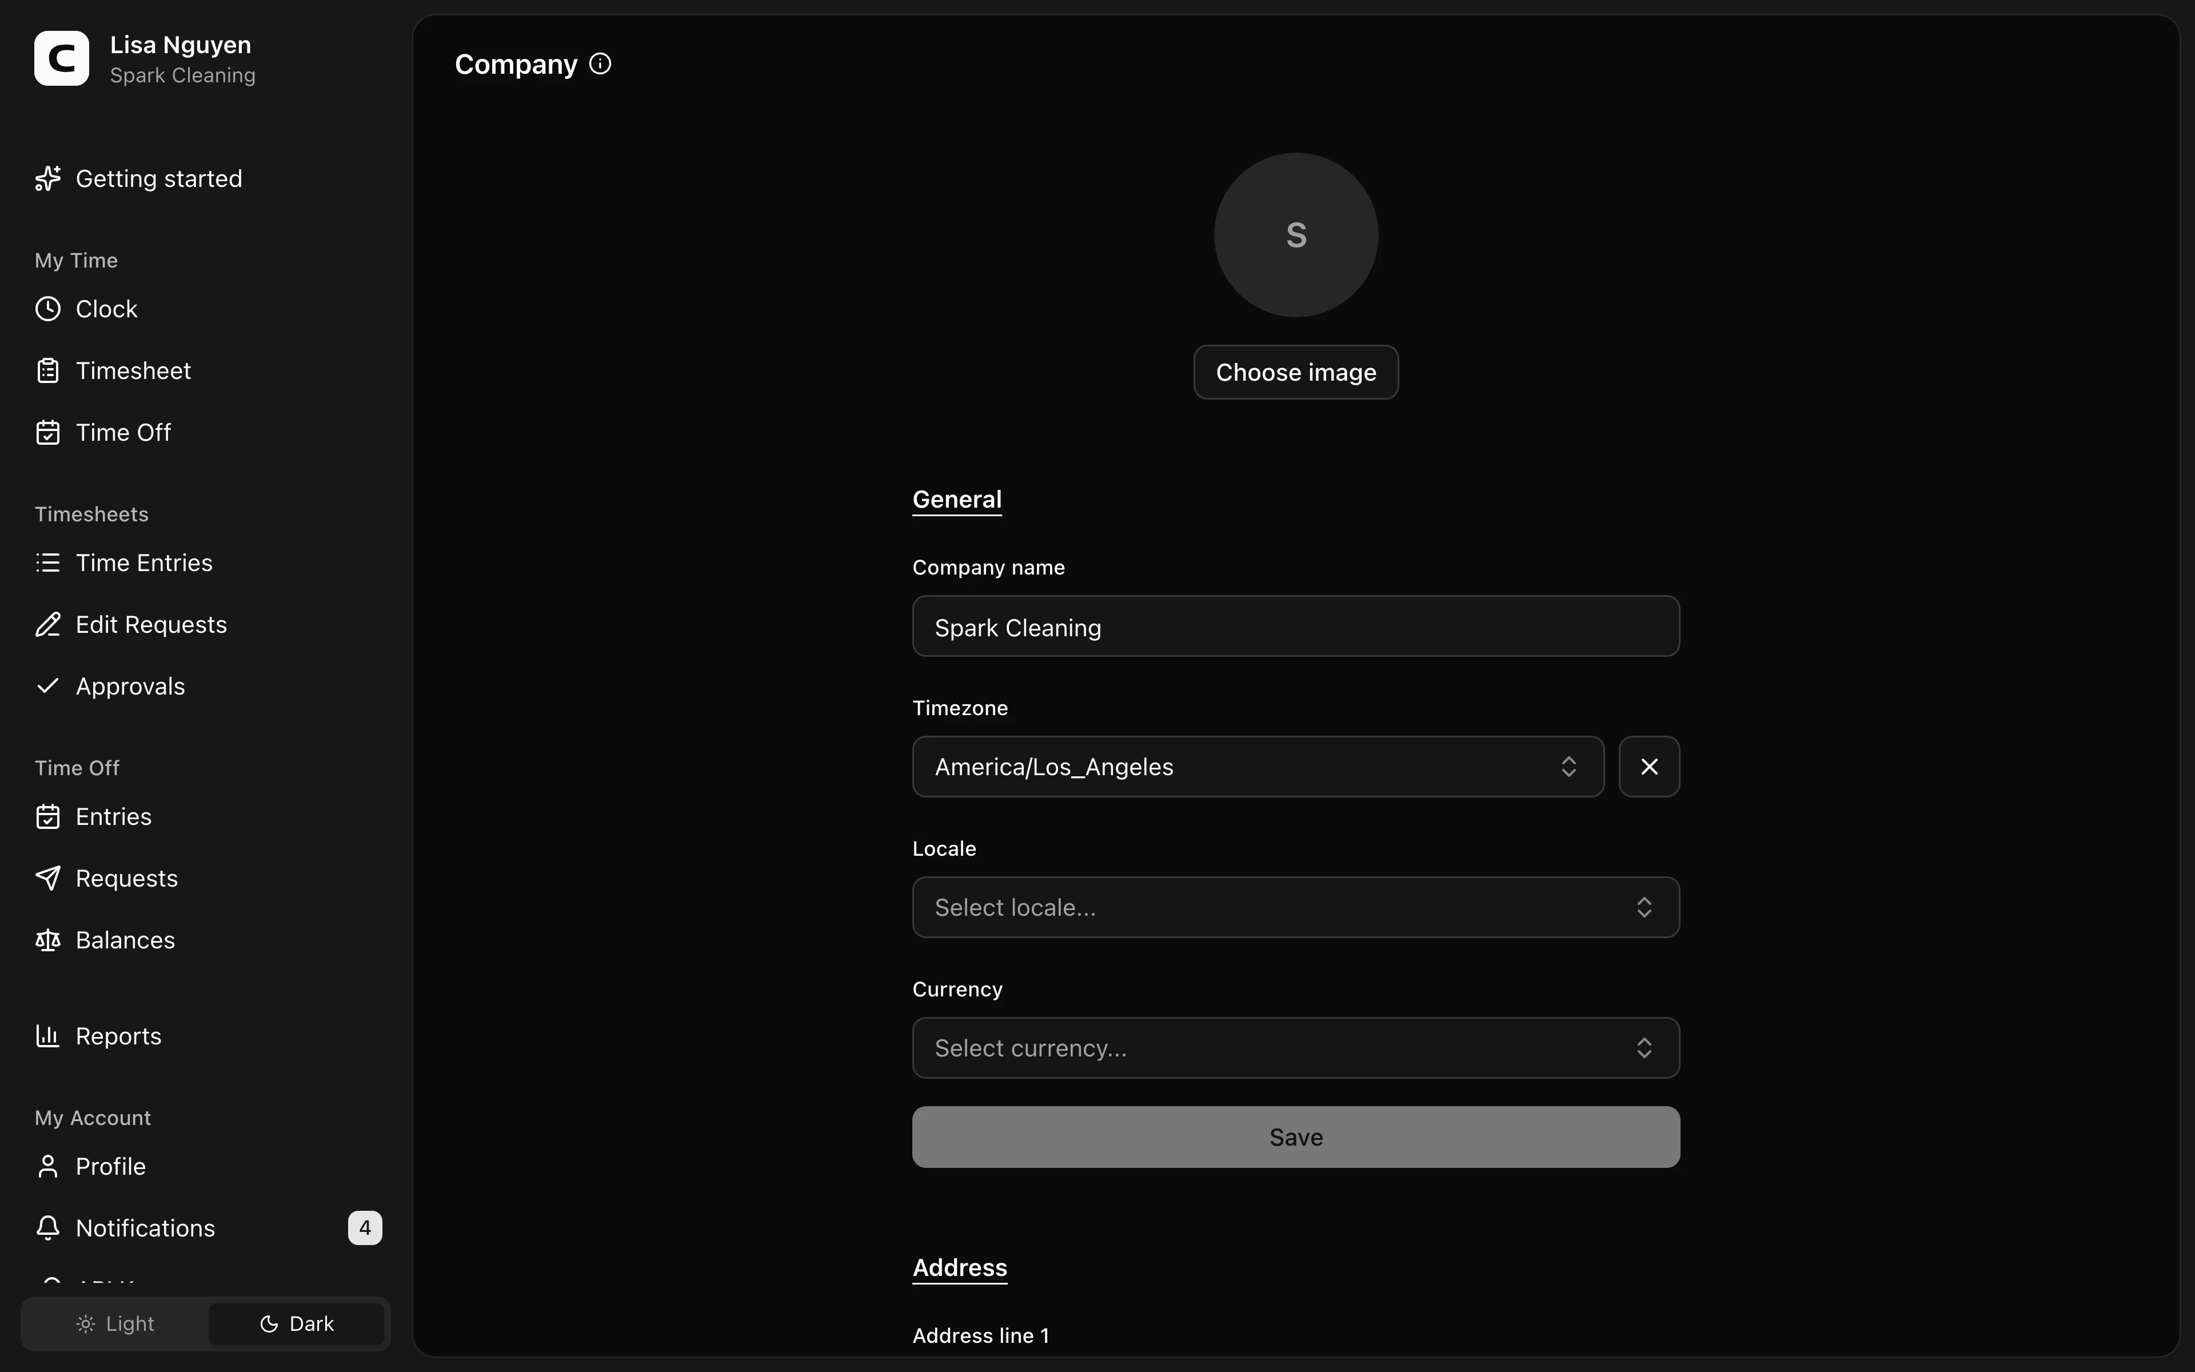2195x1372 pixels.
Task: Click the Timesheet clipboard icon
Action: [x=48, y=371]
